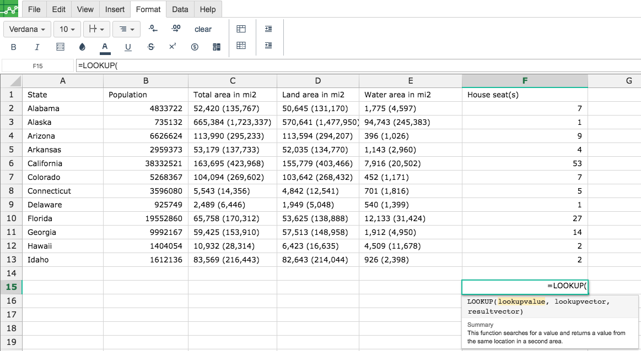641x351 pixels.
Task: Click into the formula bar input
Action: click(353, 65)
